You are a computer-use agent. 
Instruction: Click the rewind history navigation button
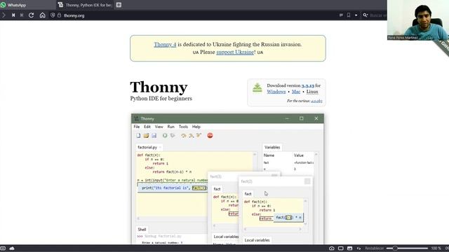pyautogui.click(x=13, y=15)
